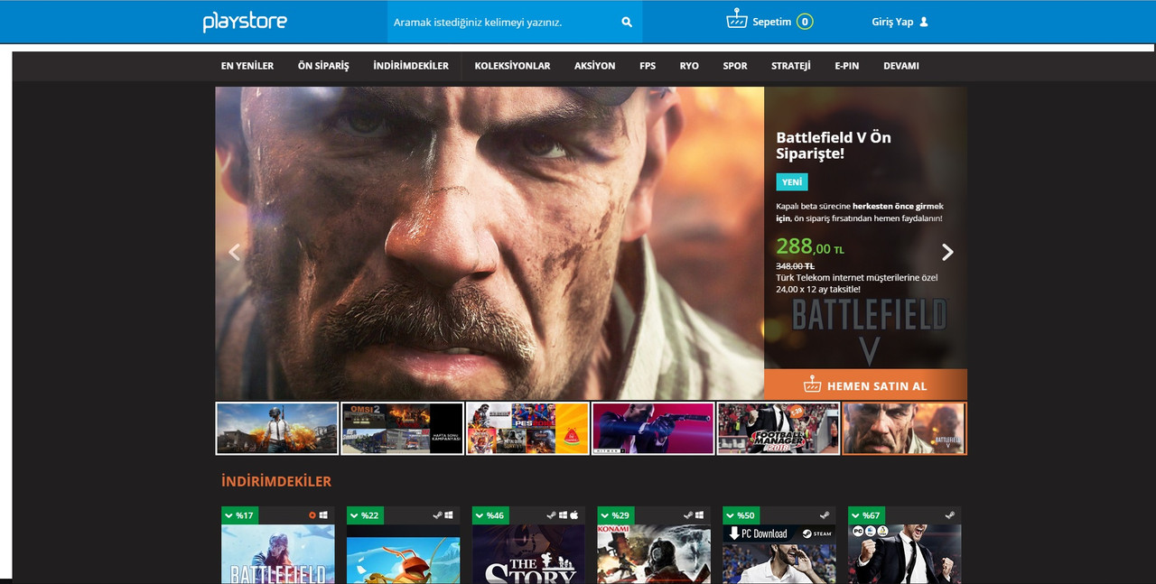This screenshot has height=584, width=1156.
Task: Open the RYO category
Action: [x=689, y=66]
